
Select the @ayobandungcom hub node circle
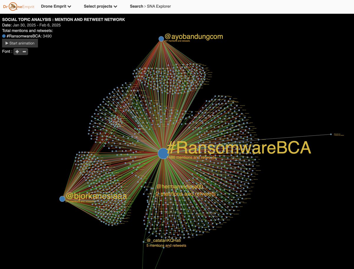(161, 39)
